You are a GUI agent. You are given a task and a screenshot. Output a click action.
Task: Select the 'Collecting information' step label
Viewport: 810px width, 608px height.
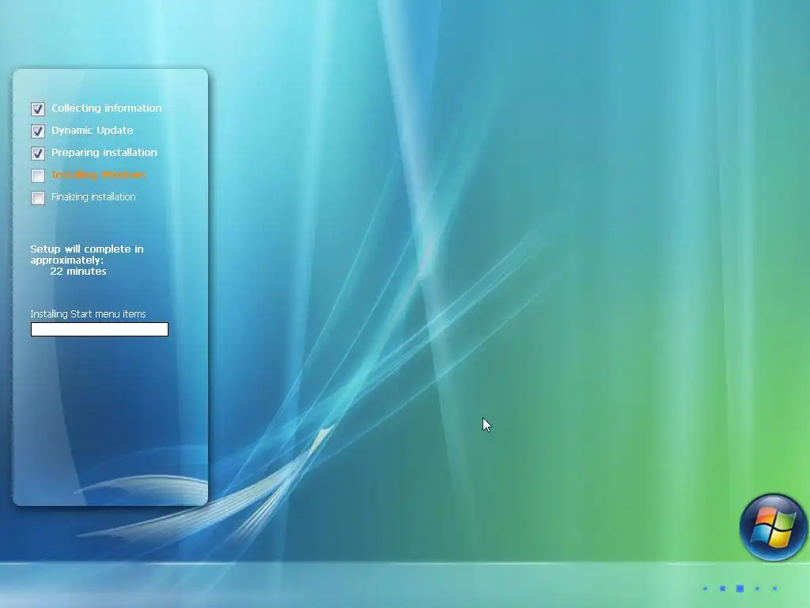coord(107,108)
